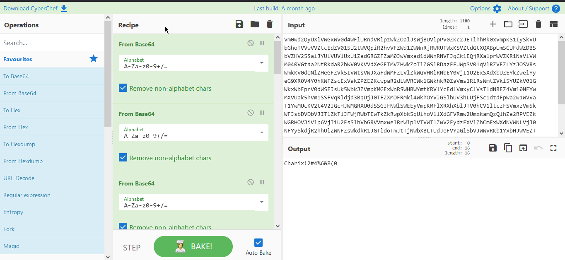Click the operations Search field
565x260 pixels.
pyautogui.click(x=52, y=43)
